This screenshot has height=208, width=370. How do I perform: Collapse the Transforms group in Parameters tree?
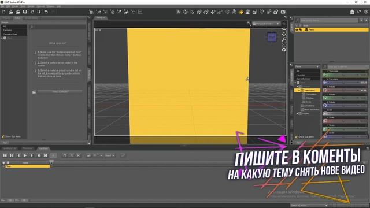click(x=299, y=90)
